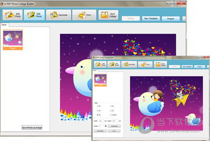This screenshot has height=142, width=210.
Task: Click Edit Photo in the back window
Action: (34, 15)
